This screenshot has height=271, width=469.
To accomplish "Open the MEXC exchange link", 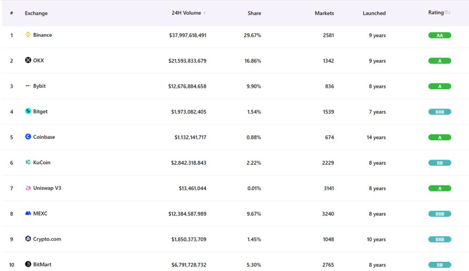I will [x=40, y=214].
